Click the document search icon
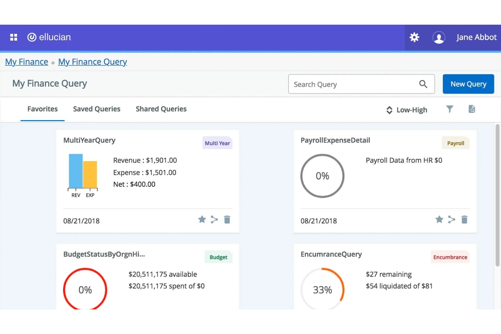Screen dimensions: 501x334 (472, 109)
